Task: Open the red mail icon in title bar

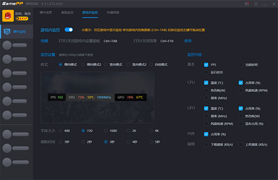Action: (247, 4)
